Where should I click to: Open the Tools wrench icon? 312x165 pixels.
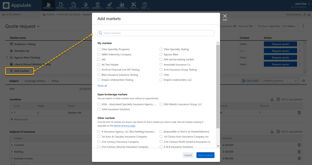133,5
